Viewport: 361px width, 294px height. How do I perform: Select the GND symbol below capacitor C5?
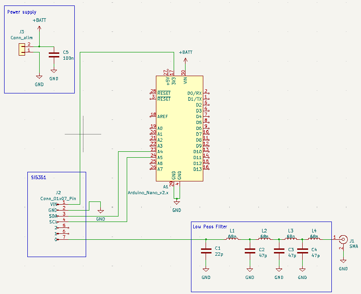click(54, 72)
